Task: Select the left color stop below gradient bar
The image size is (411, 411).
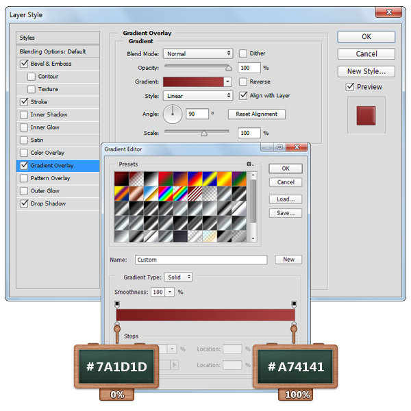Action: 117,327
